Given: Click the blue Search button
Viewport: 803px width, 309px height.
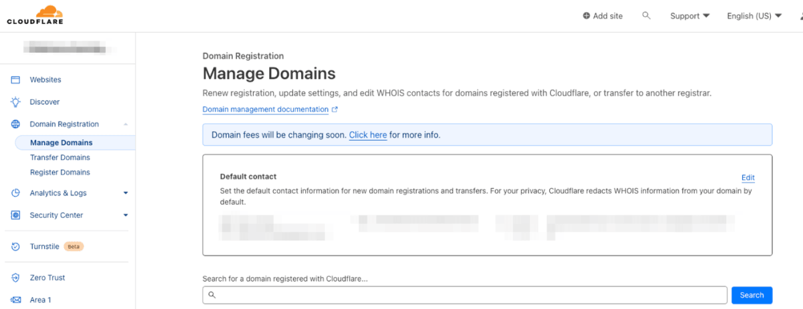Looking at the screenshot, I should 752,295.
